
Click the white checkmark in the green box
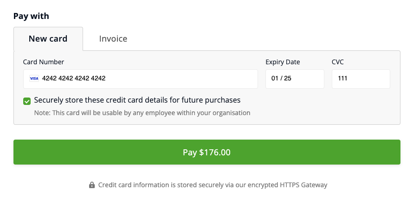(27, 101)
